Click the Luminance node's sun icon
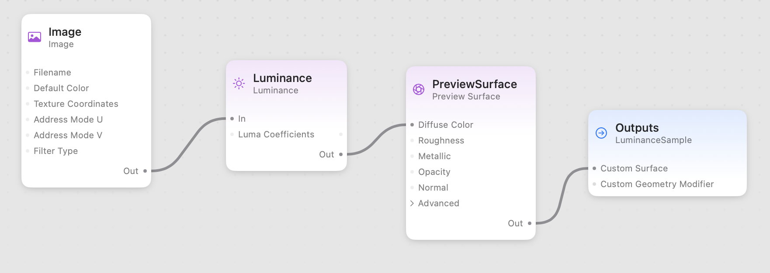The image size is (770, 273). (239, 83)
